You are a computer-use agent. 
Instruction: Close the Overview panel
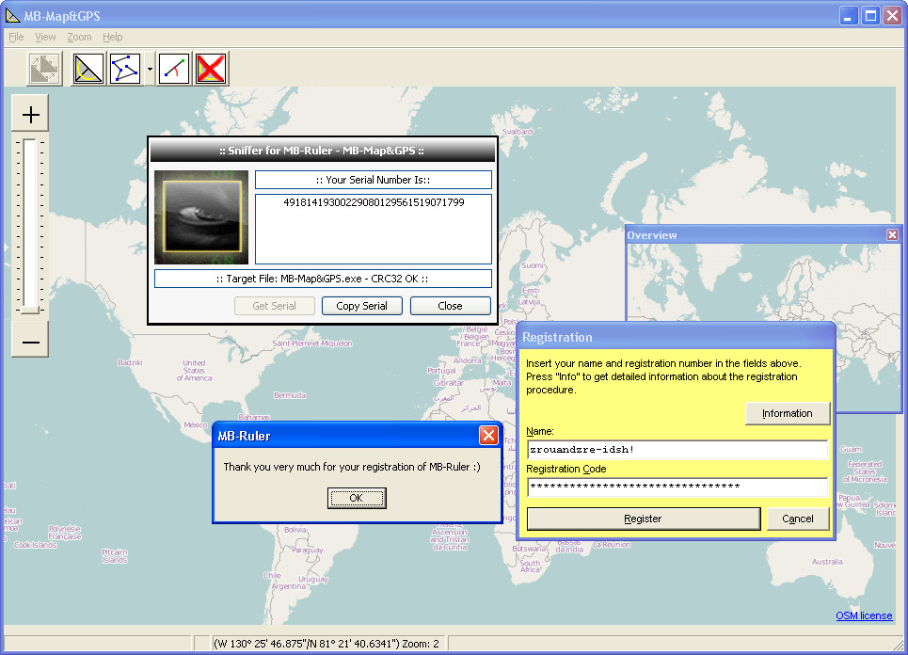(x=892, y=234)
